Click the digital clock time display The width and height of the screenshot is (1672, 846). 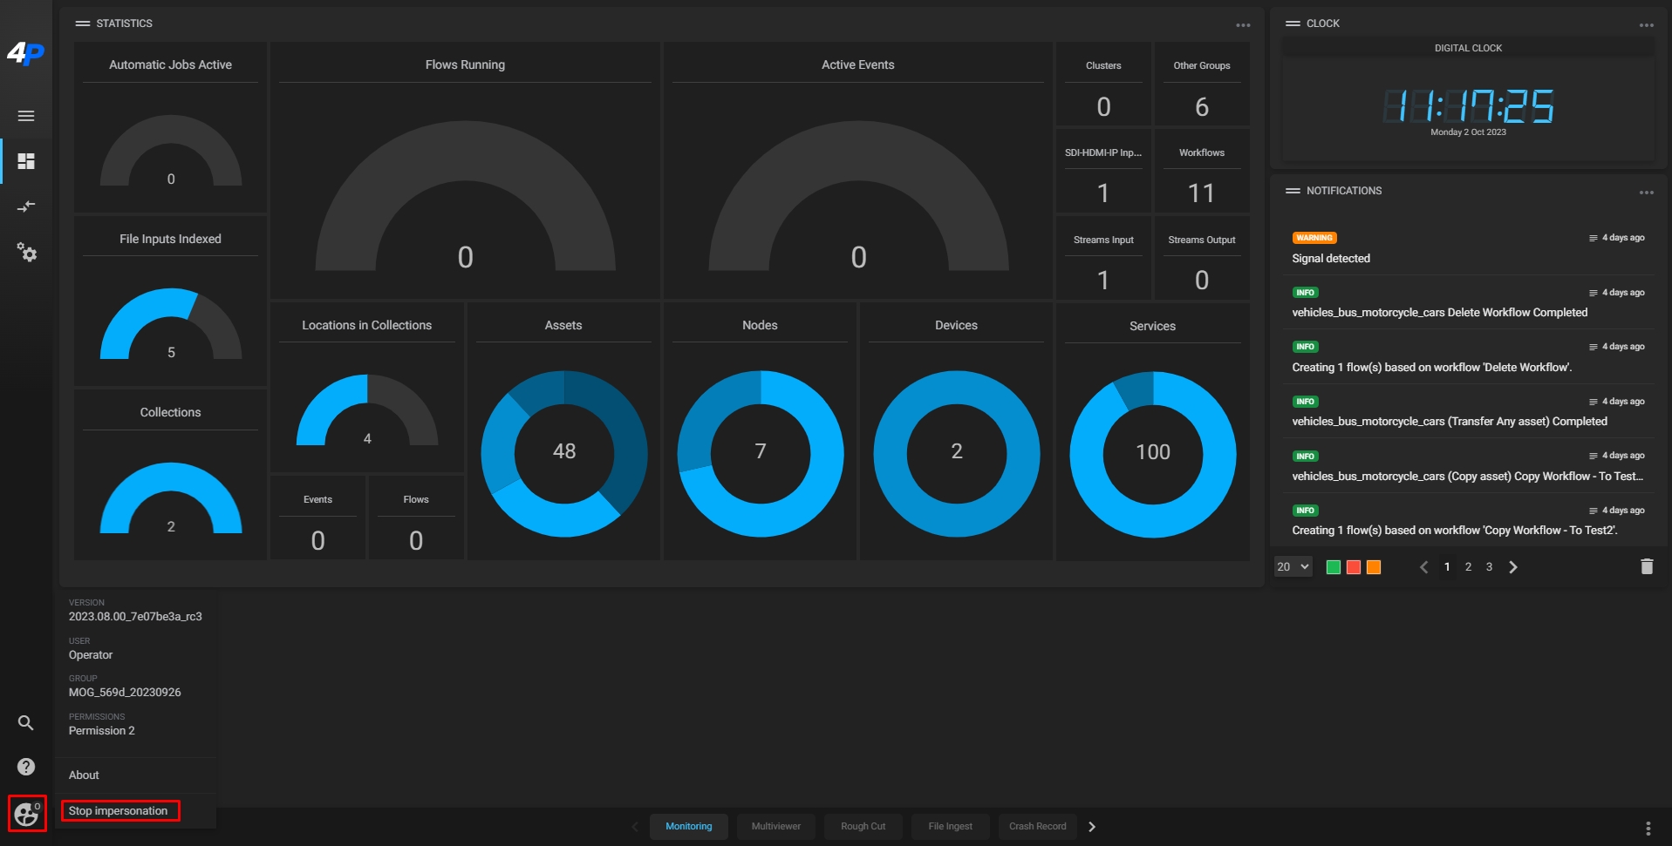[1469, 106]
